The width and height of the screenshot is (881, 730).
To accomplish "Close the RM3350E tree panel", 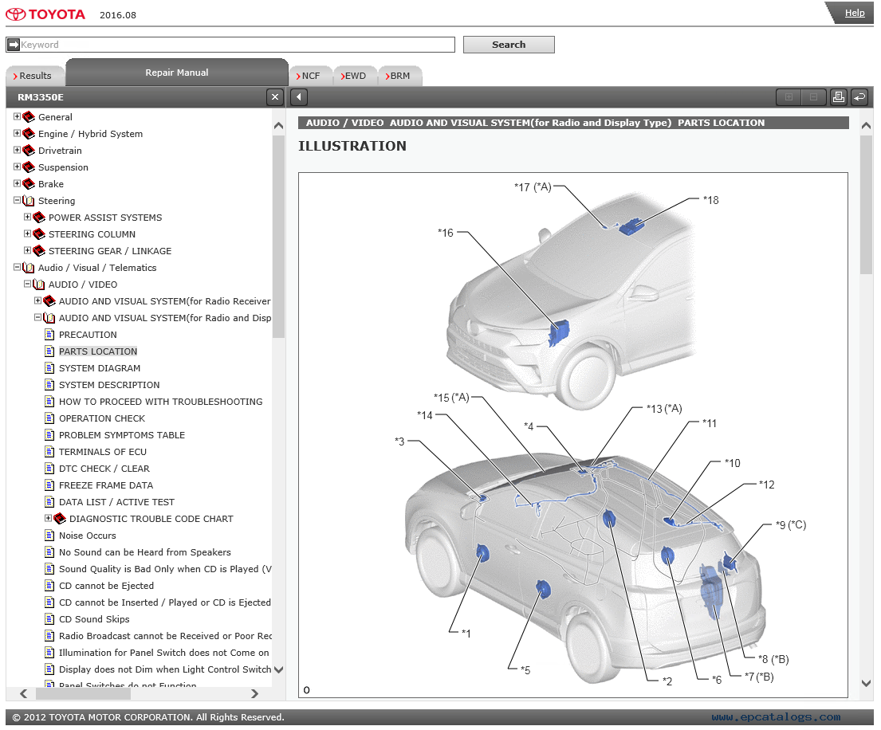I will [275, 97].
